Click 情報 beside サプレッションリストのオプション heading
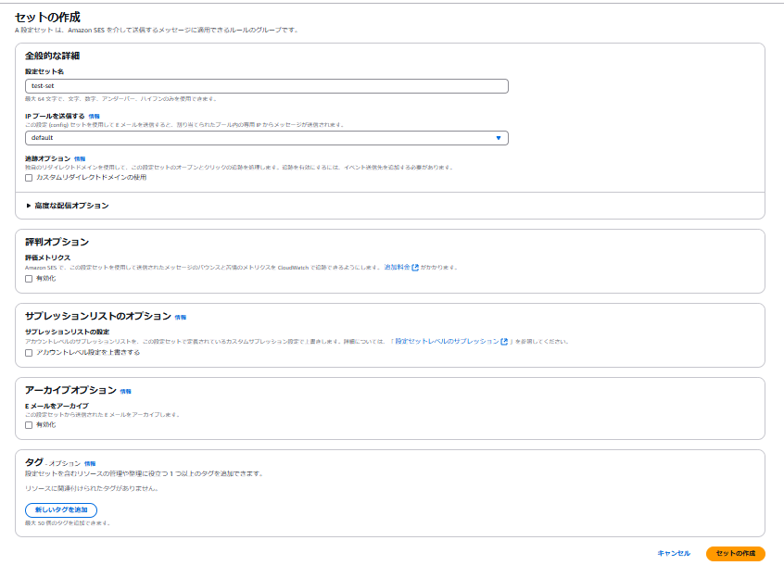Image resolution: width=784 pixels, height=578 pixels. tap(181, 317)
